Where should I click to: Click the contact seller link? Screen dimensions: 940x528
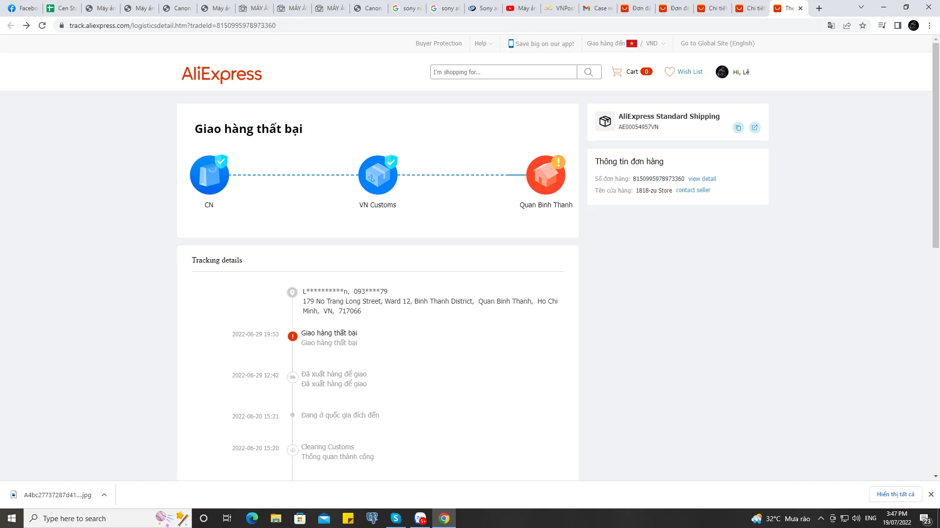(x=693, y=190)
